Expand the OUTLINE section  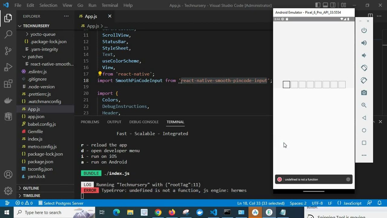tap(45, 188)
